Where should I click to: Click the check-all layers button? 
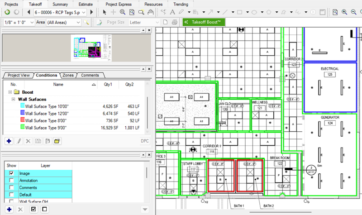[33, 209]
